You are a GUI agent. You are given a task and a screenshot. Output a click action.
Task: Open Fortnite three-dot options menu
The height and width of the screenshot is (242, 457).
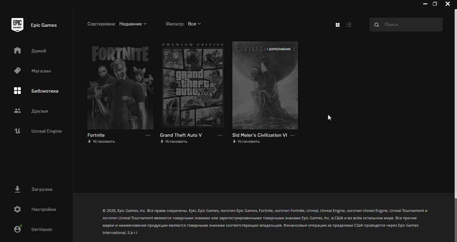pos(148,135)
